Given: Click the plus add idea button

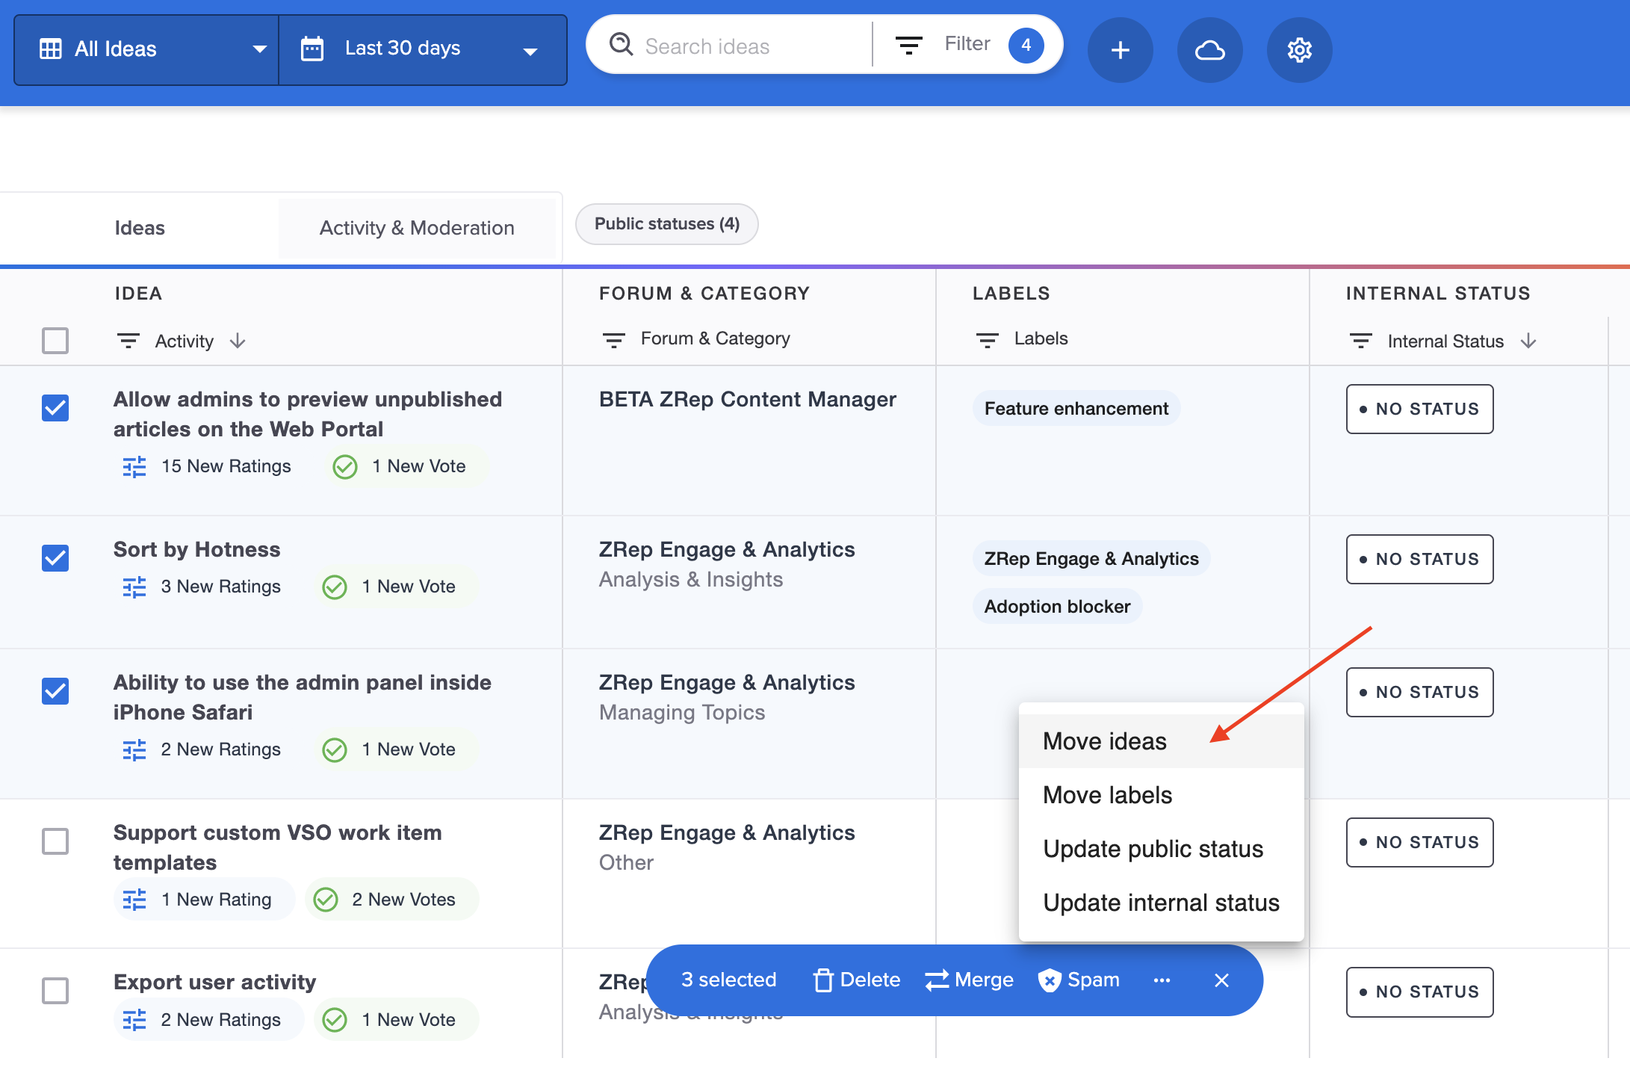Looking at the screenshot, I should click(x=1120, y=50).
